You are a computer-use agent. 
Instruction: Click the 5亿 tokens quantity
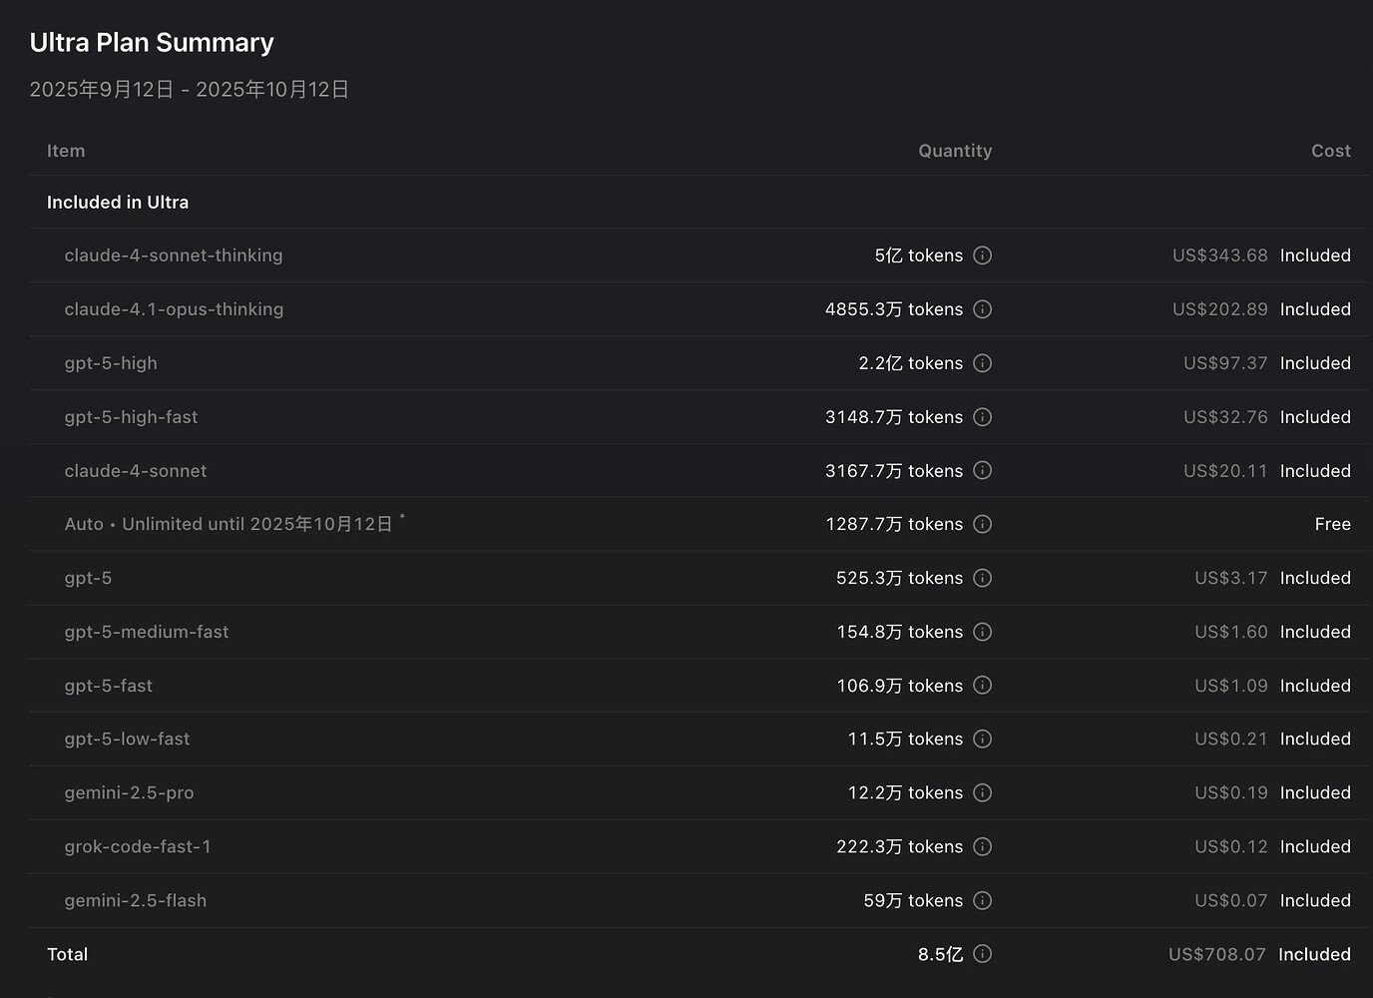tap(919, 255)
